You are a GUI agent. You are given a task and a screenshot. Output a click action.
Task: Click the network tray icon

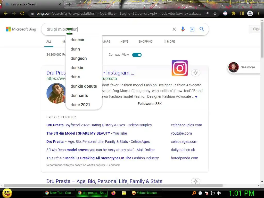pos(213,193)
